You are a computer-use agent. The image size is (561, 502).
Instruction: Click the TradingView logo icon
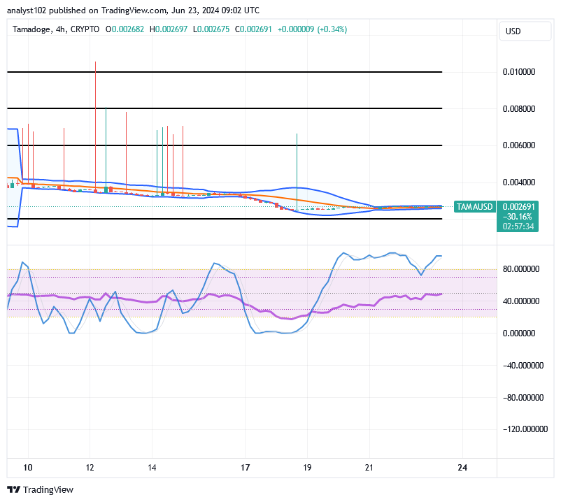pos(14,490)
